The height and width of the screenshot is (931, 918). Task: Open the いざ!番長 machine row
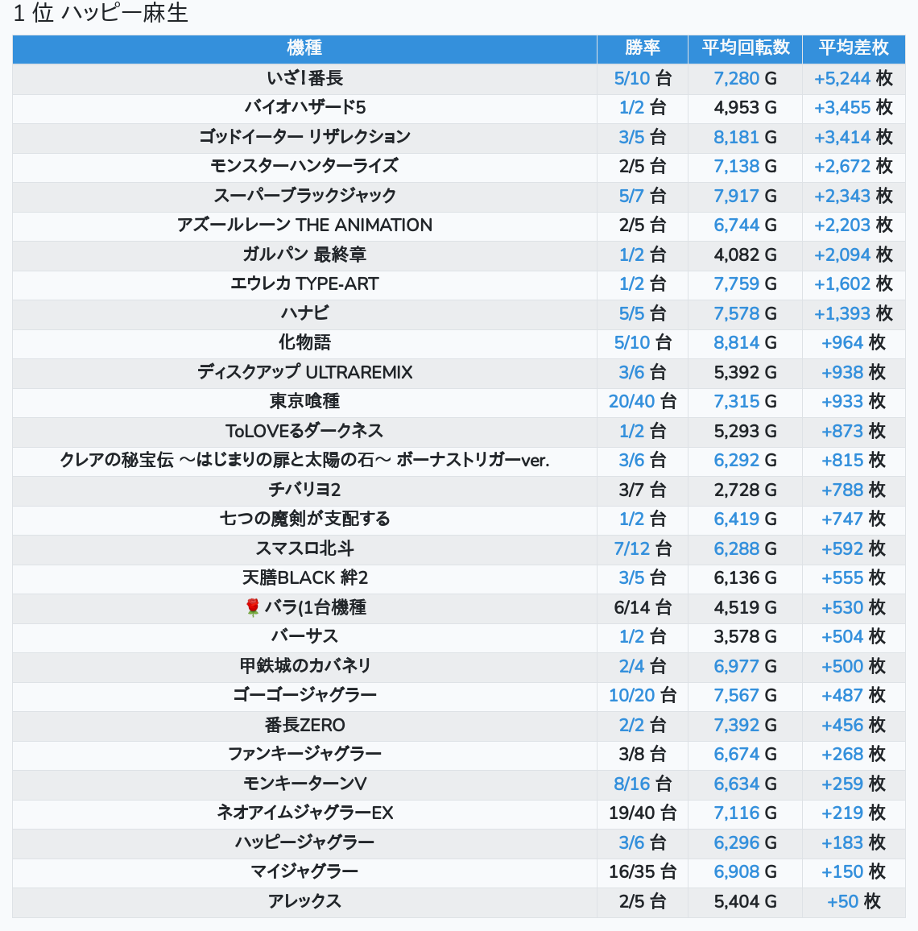304,78
